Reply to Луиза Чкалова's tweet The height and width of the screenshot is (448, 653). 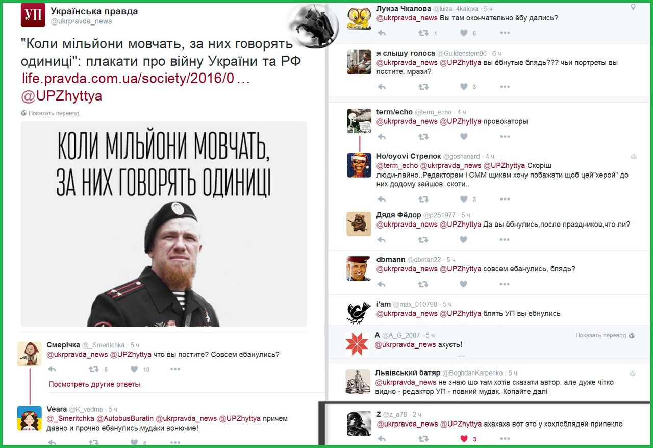[381, 33]
